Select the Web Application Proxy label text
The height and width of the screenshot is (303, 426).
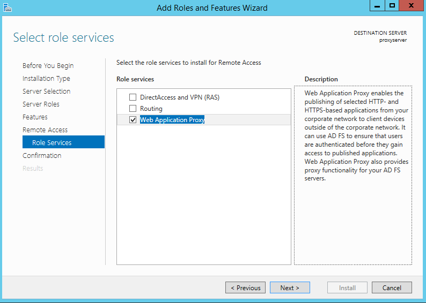point(172,120)
